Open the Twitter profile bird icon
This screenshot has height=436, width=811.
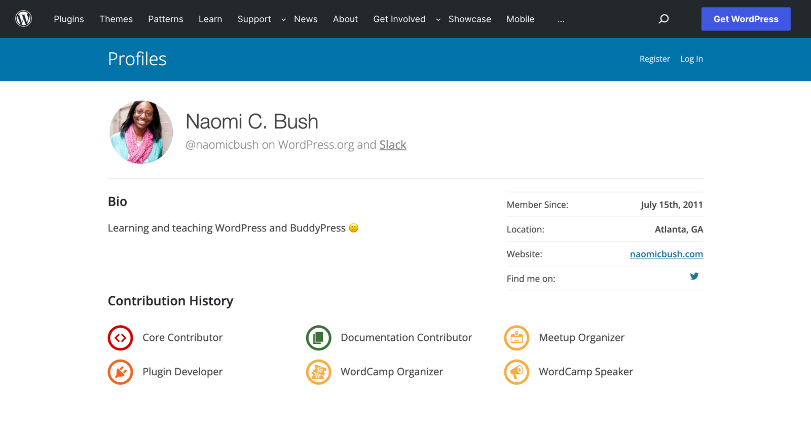pyautogui.click(x=694, y=276)
